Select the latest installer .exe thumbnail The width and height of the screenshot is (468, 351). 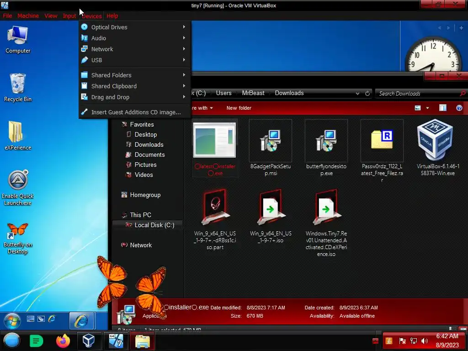(x=215, y=148)
